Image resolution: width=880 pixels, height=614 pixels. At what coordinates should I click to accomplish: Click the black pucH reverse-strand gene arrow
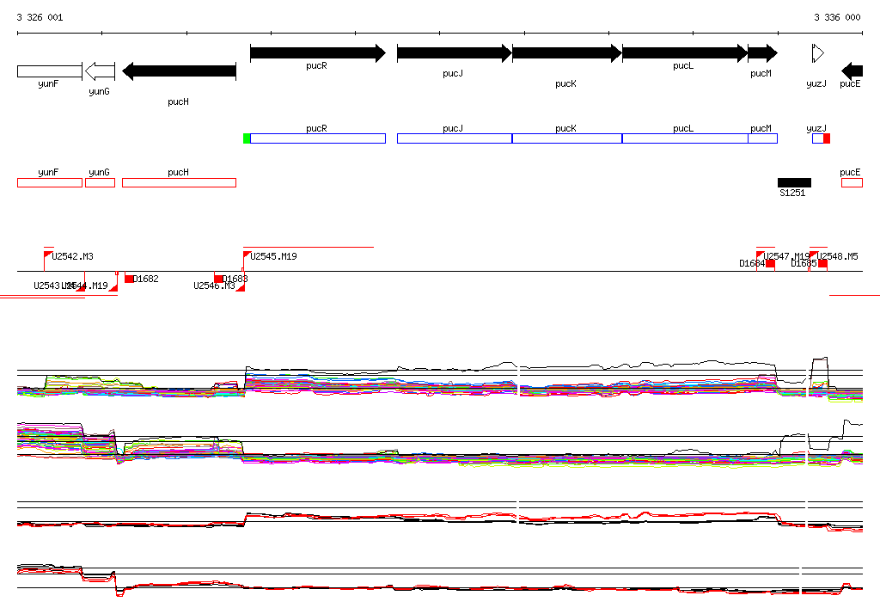coord(179,71)
